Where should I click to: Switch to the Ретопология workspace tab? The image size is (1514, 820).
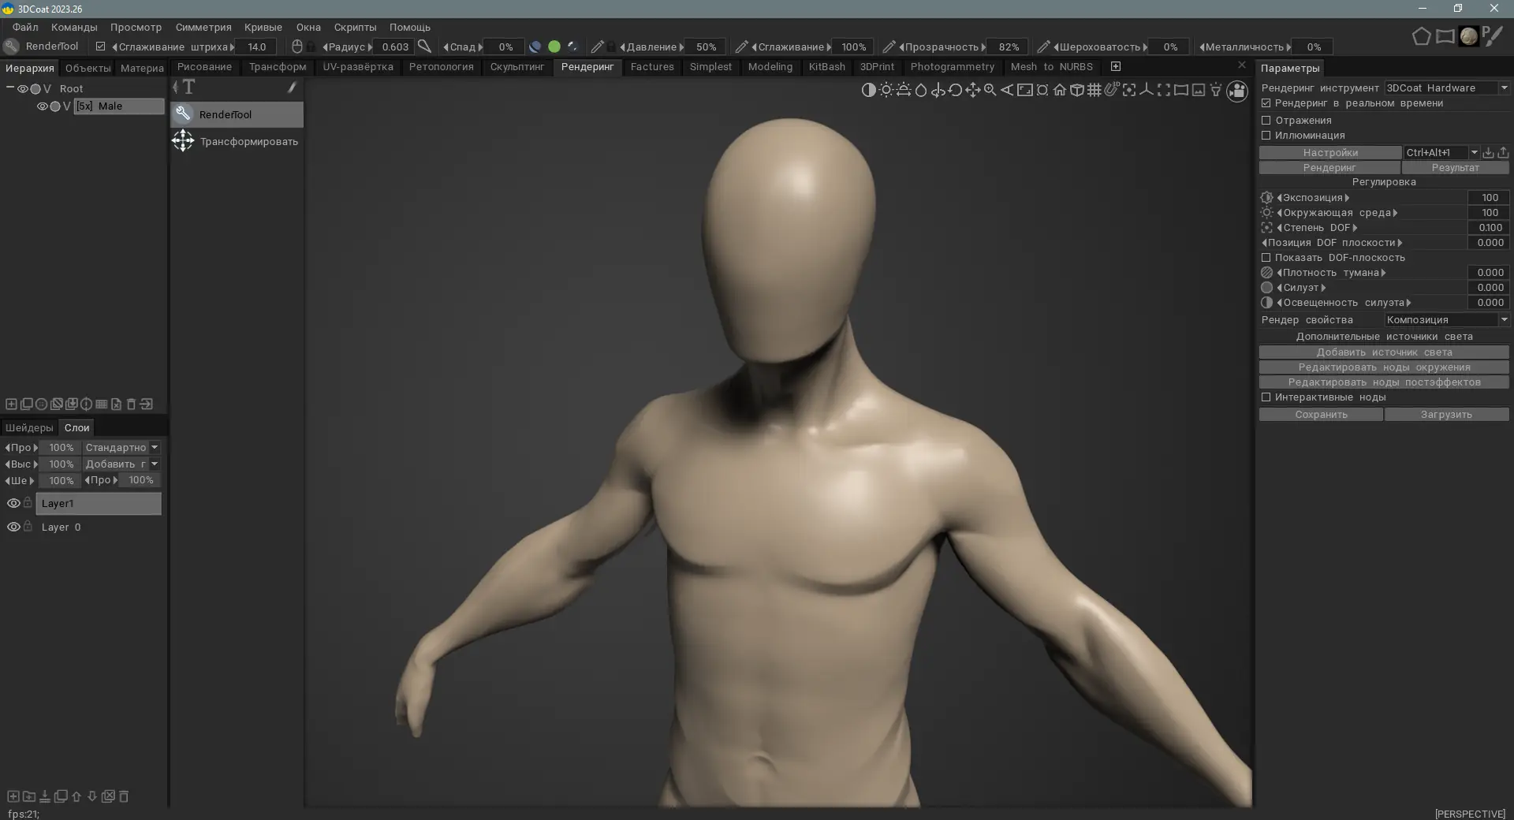[x=441, y=67]
